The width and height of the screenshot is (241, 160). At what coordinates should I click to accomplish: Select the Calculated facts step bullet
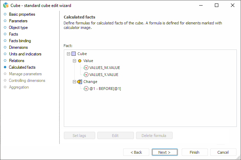click(x=5, y=67)
